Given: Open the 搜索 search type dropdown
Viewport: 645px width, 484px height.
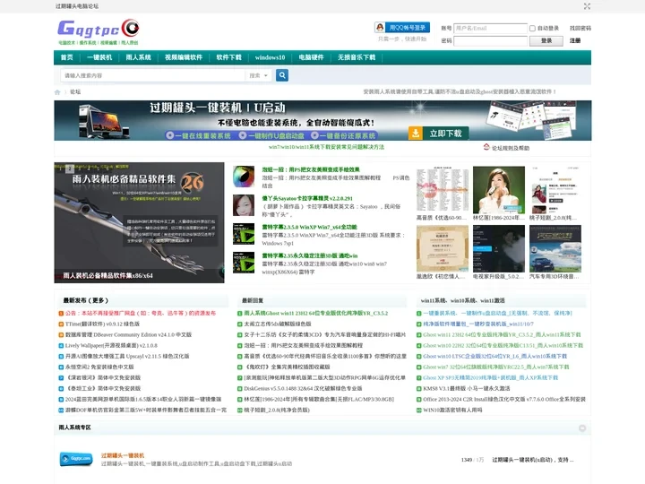Looking at the screenshot, I should point(258,75).
